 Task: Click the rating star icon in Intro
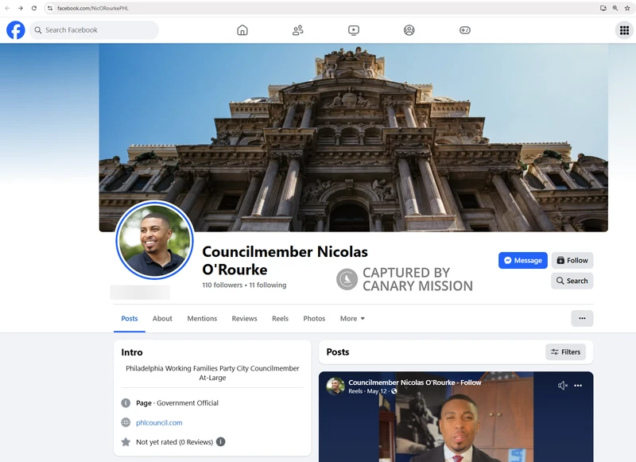pos(126,441)
